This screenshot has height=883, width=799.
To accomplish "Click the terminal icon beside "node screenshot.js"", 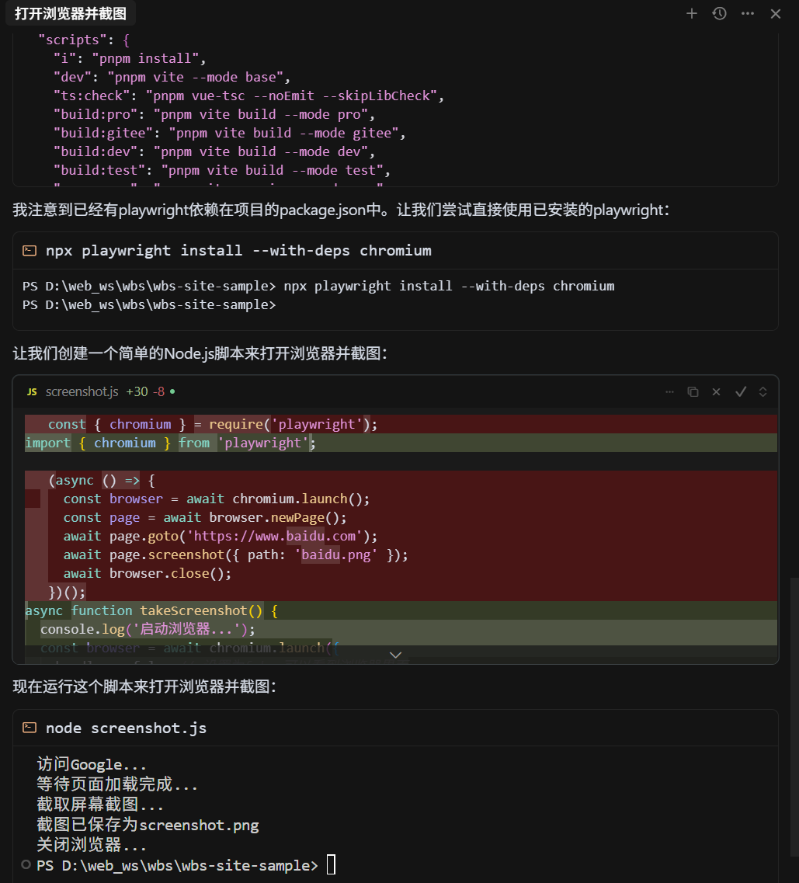I will point(30,728).
